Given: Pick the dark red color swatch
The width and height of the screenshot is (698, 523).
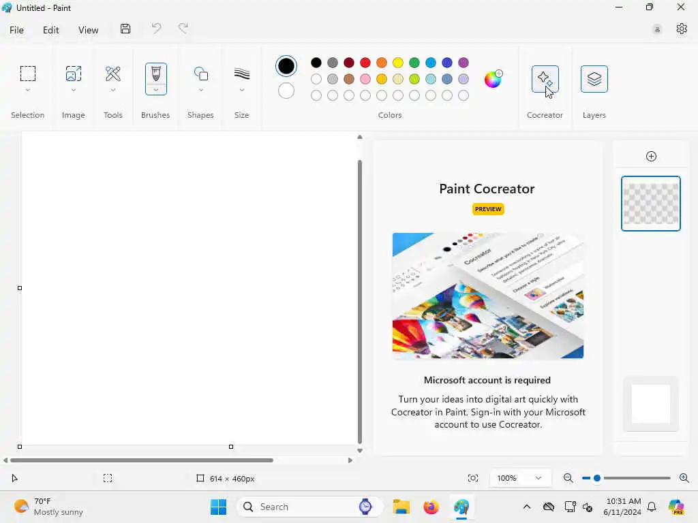Looking at the screenshot, I should (x=349, y=63).
